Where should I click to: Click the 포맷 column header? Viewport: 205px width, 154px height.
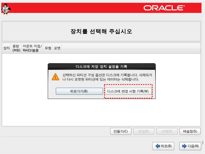tap(57, 48)
